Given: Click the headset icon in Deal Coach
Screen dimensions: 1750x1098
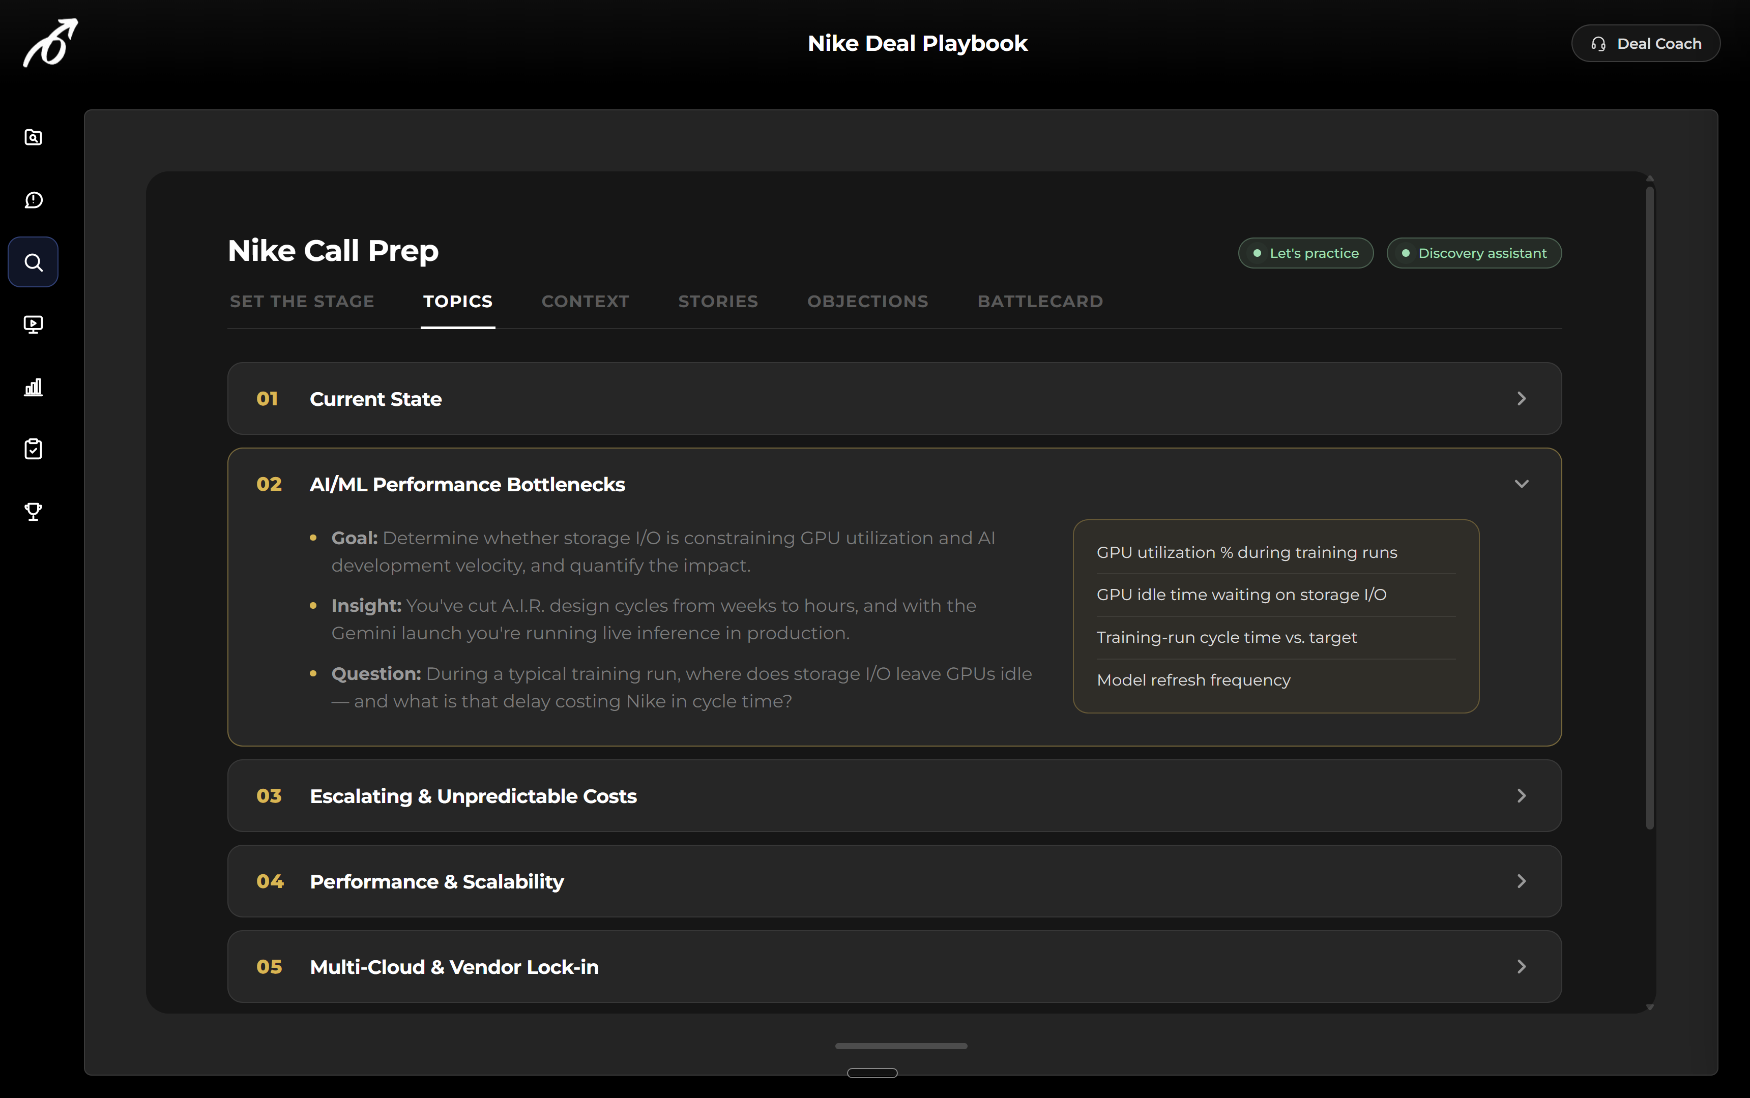Looking at the screenshot, I should pos(1598,44).
